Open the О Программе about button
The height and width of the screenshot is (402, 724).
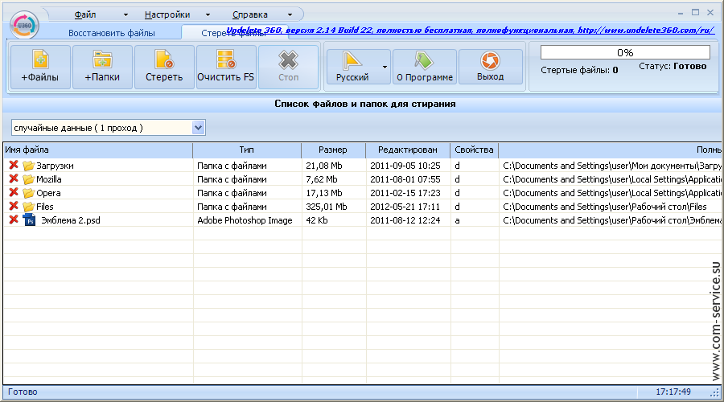coord(424,67)
